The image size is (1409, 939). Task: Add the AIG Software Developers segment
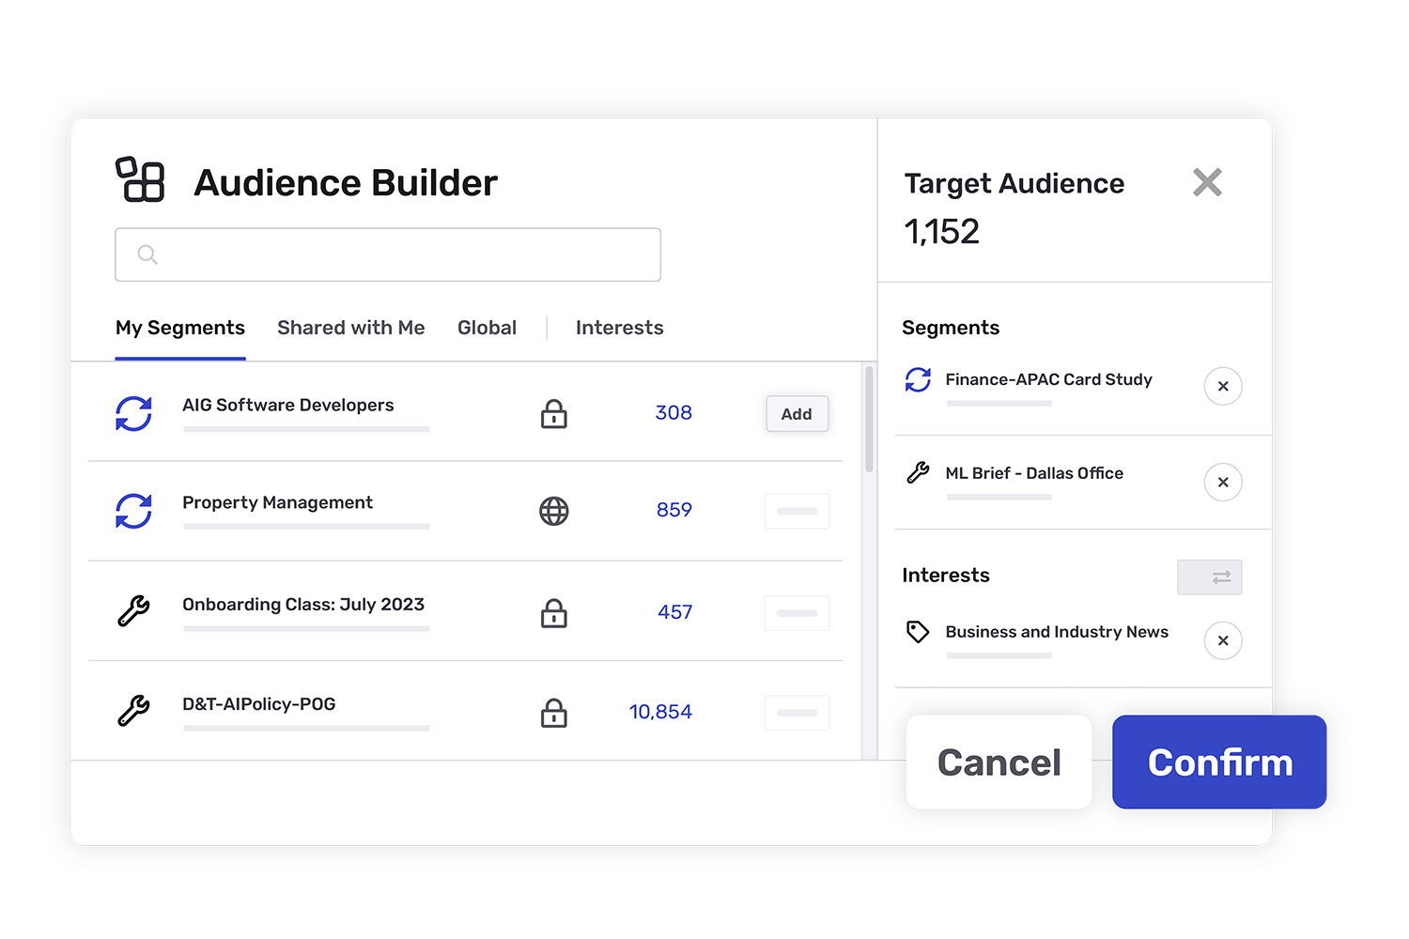pos(796,413)
